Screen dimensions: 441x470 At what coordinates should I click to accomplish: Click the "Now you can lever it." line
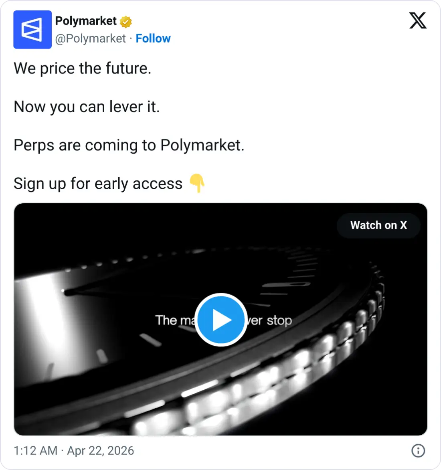[87, 107]
